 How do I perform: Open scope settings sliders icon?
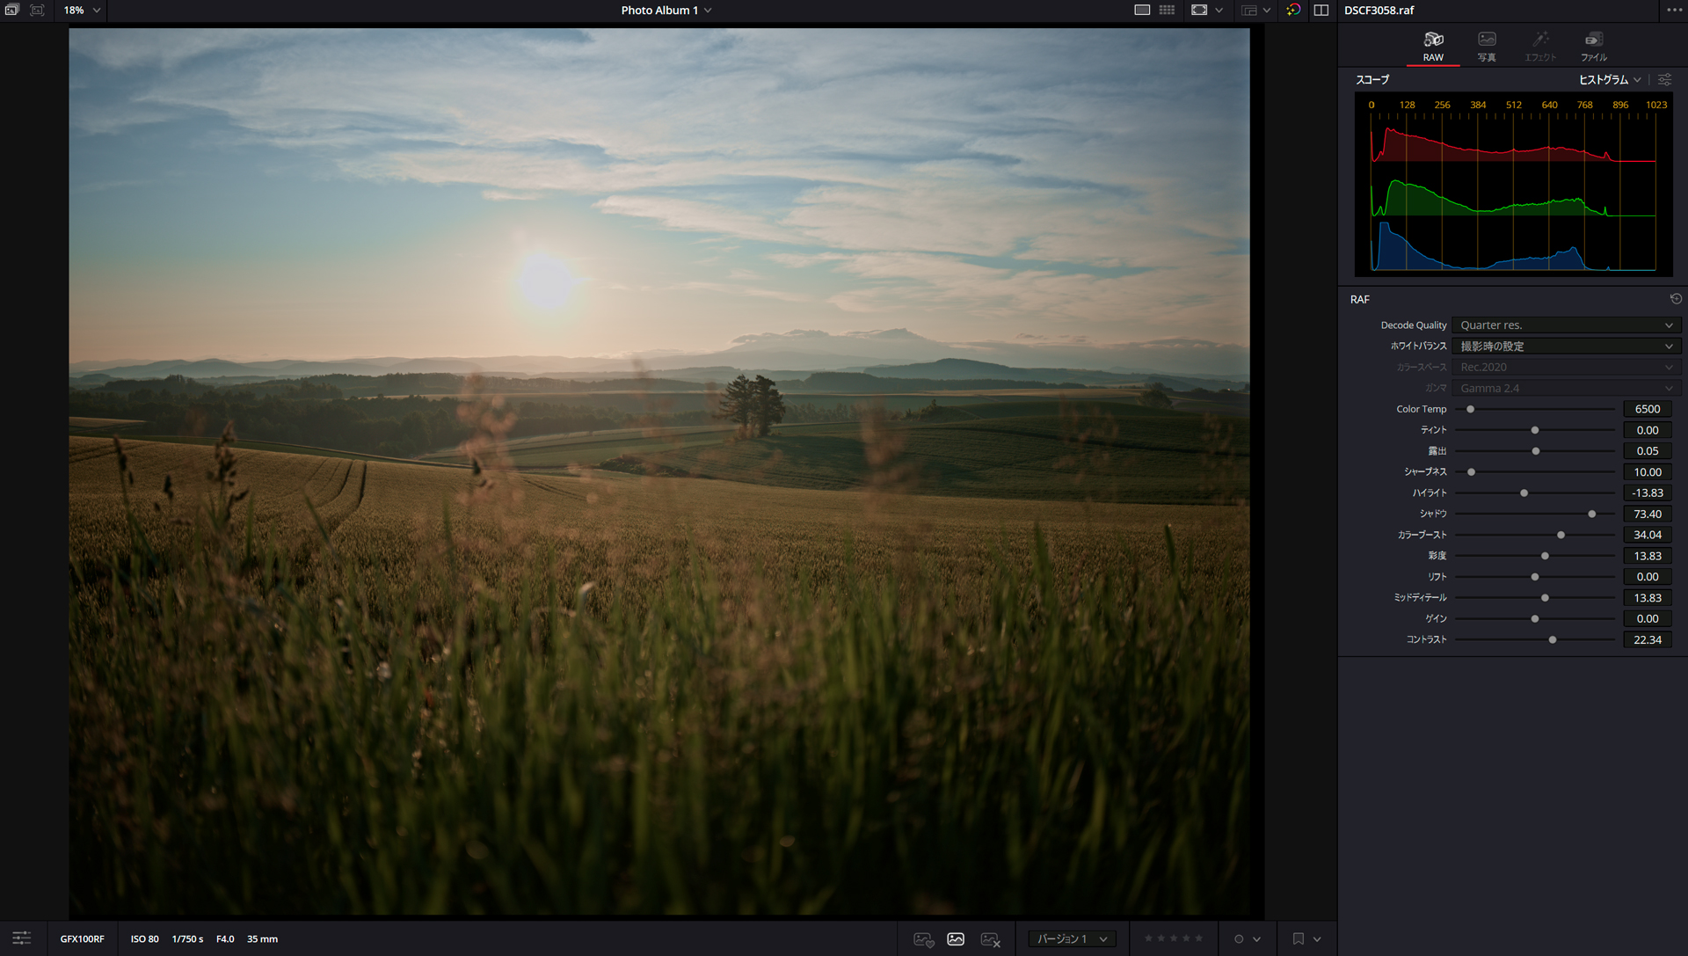[1664, 80]
